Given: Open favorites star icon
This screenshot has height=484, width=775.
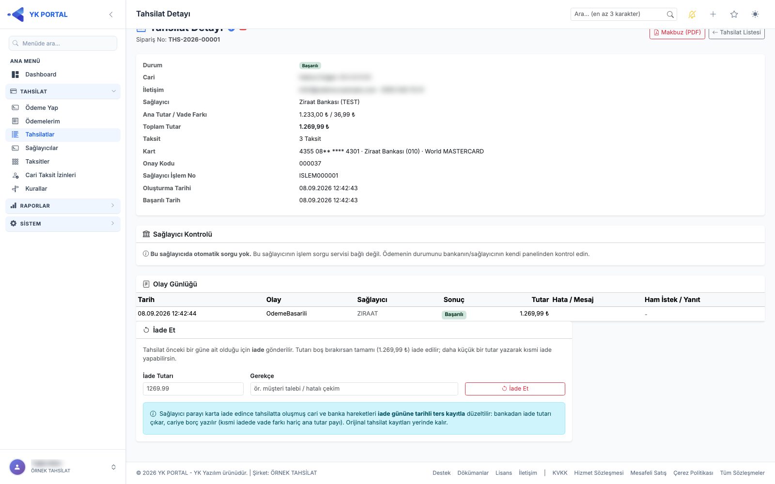Looking at the screenshot, I should [x=734, y=15].
